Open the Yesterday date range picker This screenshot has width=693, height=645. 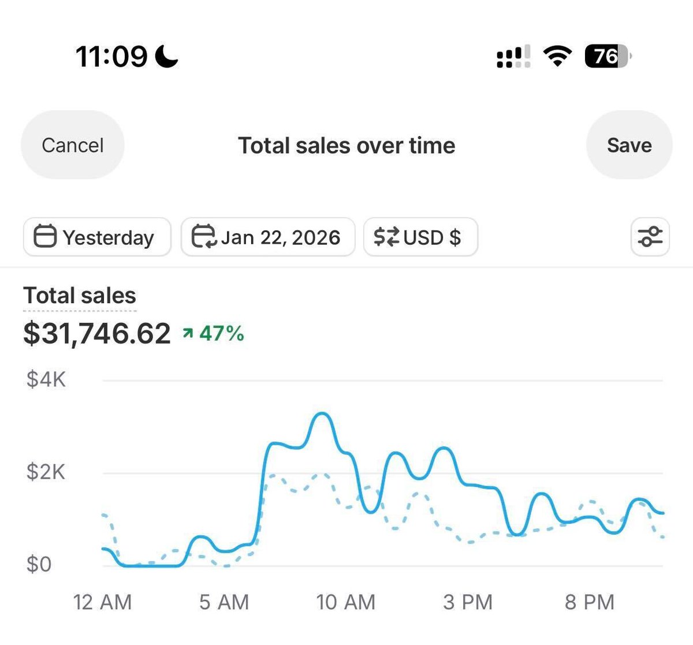[97, 237]
